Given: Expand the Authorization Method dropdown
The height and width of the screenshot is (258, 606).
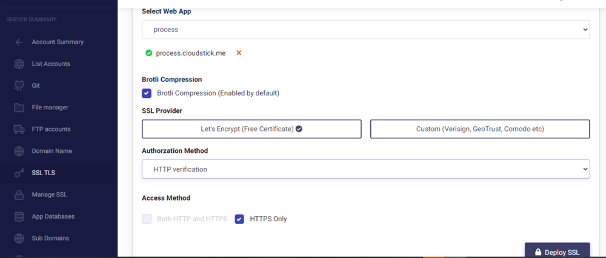Looking at the screenshot, I should pos(365,169).
